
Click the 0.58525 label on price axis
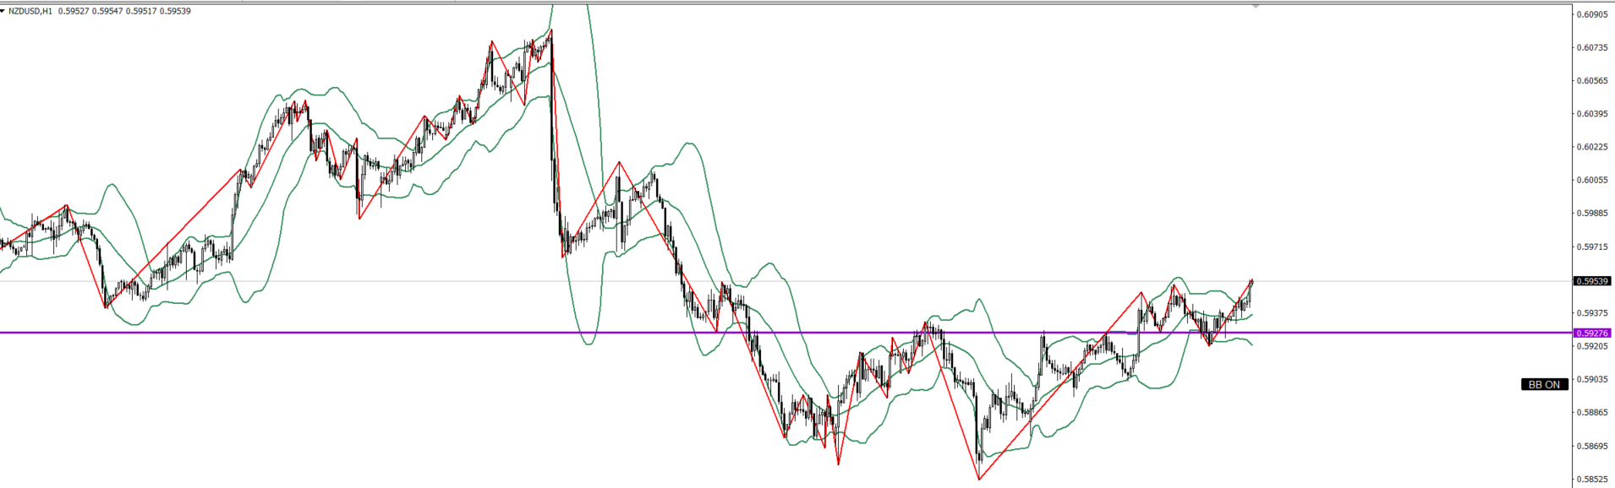point(1592,479)
